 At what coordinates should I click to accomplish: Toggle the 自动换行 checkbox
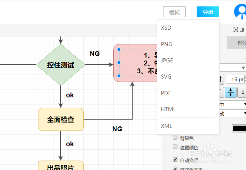[x=175, y=159]
